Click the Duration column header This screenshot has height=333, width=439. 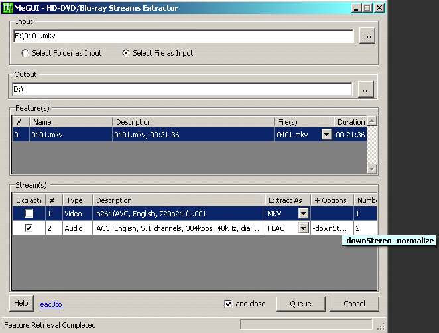pyautogui.click(x=350, y=122)
